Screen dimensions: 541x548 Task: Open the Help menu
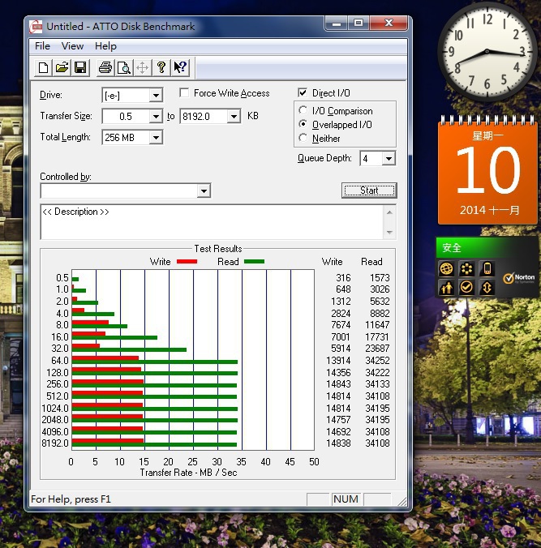[105, 46]
